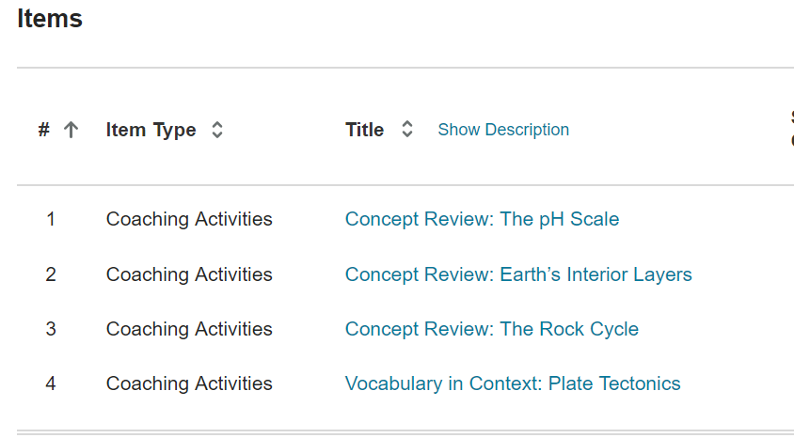Open Concept Review: Earth's Interior Layers
Screen dimensions: 794x438
[x=518, y=274]
